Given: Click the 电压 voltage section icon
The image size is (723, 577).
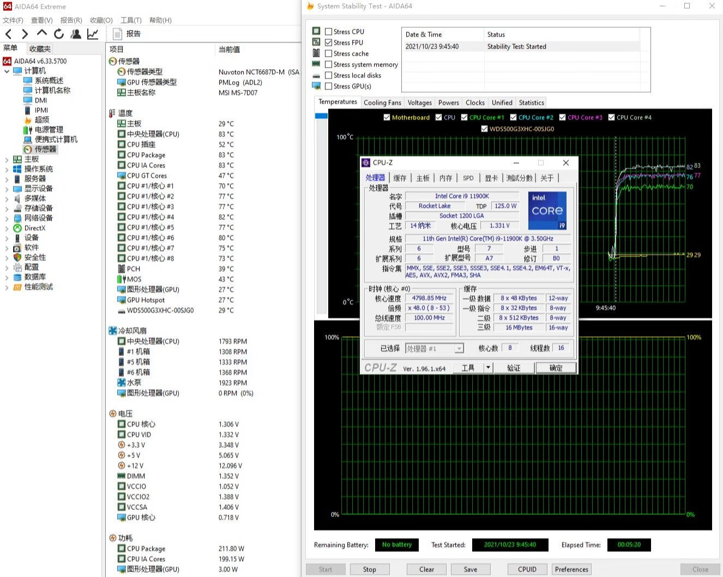Looking at the screenshot, I should tap(112, 414).
